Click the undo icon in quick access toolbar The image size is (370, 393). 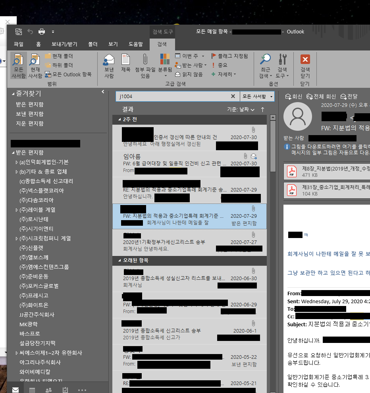click(30, 31)
